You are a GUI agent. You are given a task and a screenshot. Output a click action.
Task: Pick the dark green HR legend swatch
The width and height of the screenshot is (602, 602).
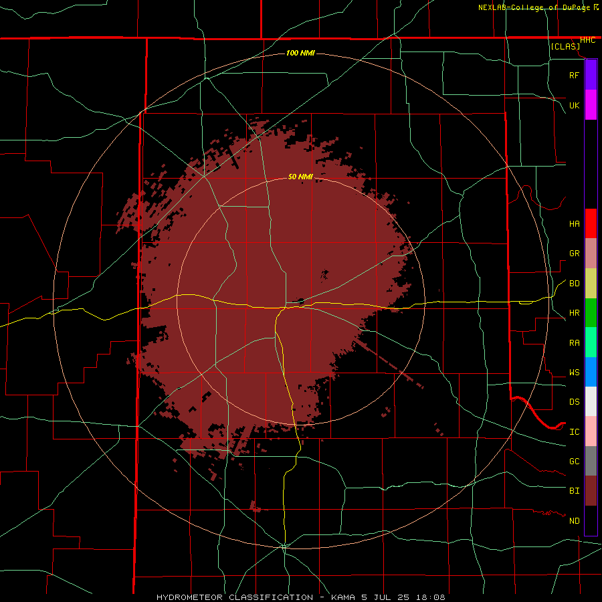click(591, 312)
